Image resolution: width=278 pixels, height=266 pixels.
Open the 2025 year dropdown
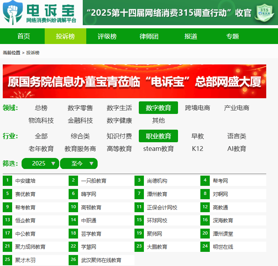click(40, 163)
